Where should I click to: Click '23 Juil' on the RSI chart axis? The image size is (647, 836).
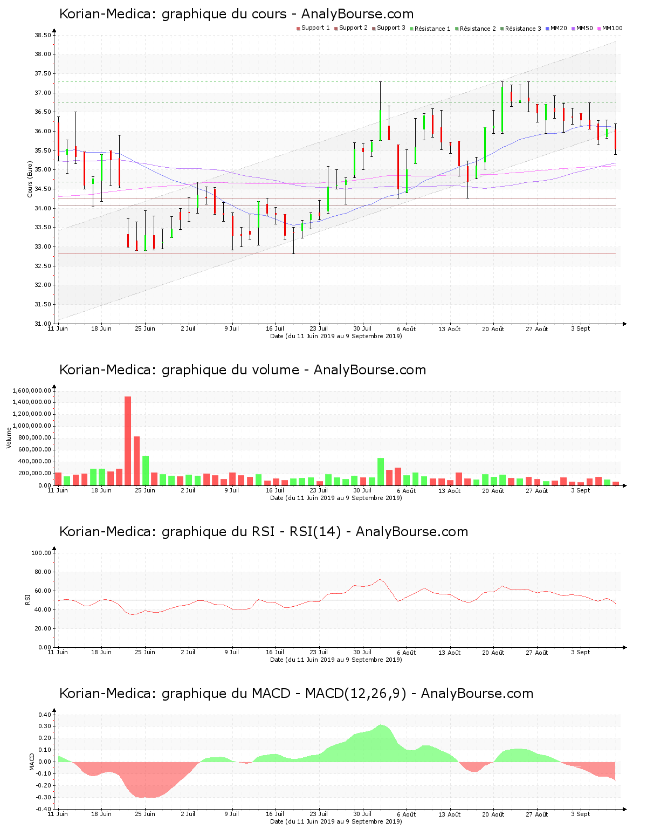tap(319, 652)
